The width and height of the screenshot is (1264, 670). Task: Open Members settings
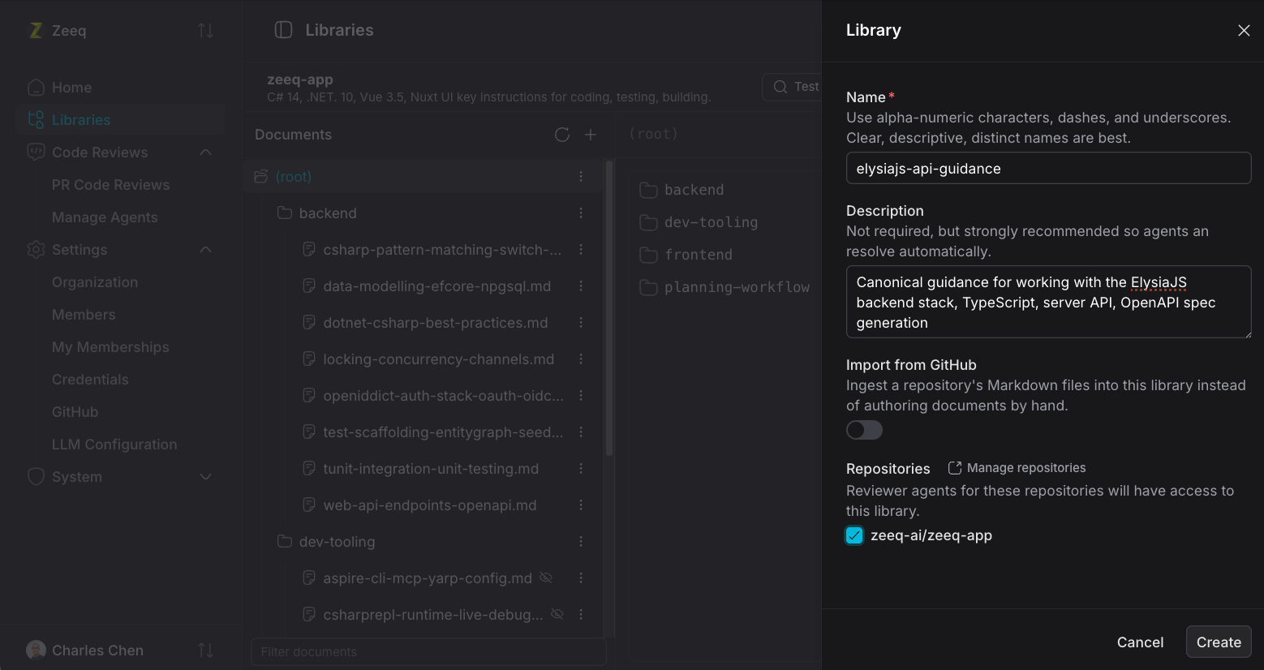pyautogui.click(x=84, y=315)
